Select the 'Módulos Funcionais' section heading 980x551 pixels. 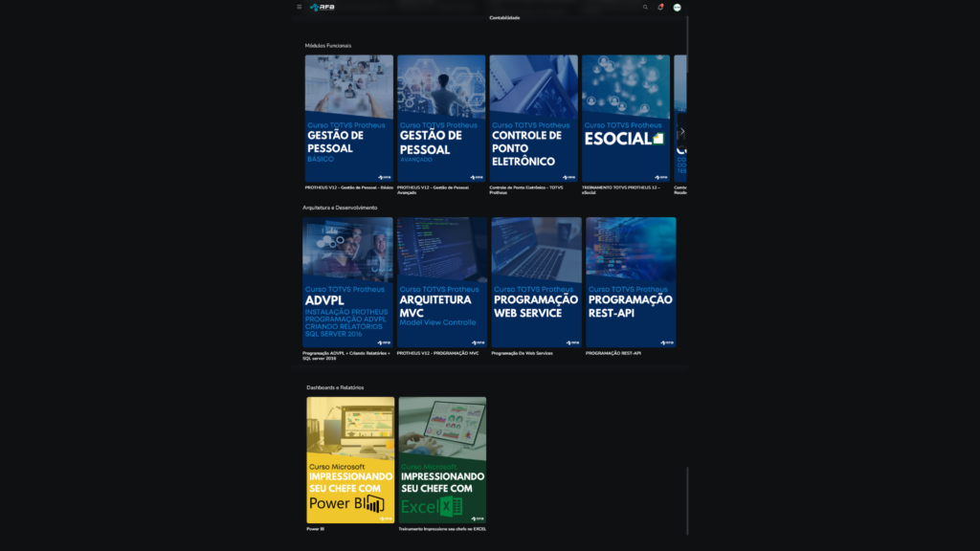click(x=328, y=46)
